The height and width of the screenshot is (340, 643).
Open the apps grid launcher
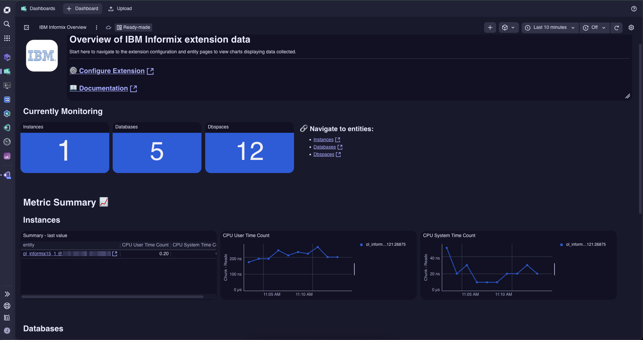pos(7,38)
